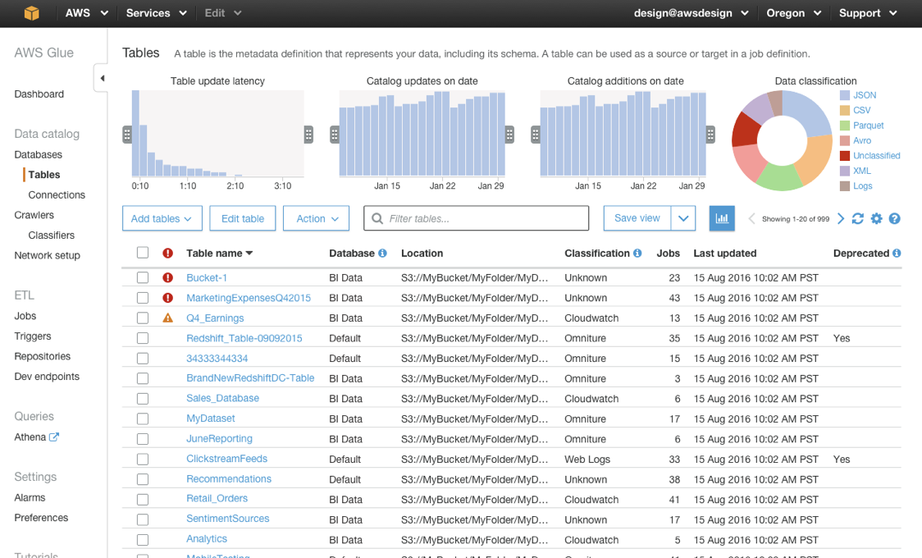Expand the Add tables dropdown

pyautogui.click(x=162, y=218)
